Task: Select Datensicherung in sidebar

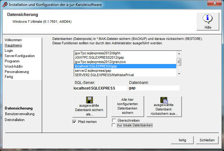Action: pyautogui.click(x=19, y=108)
